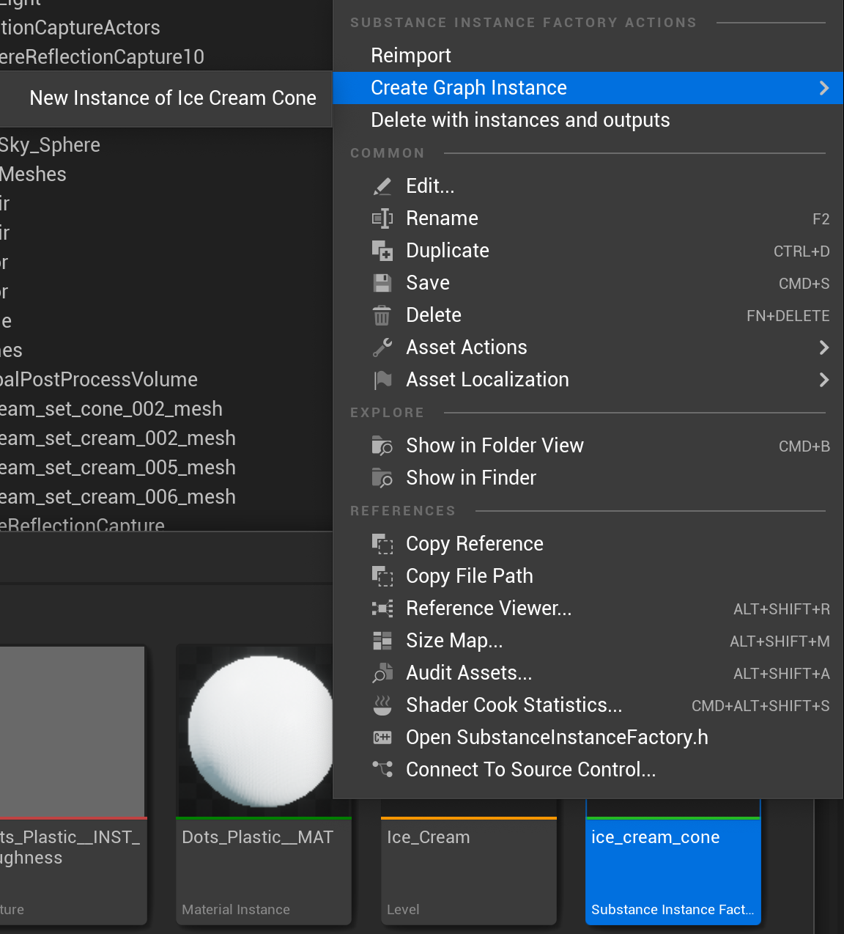Expand the Asset Actions submenu arrow
The image size is (844, 934).
(823, 348)
